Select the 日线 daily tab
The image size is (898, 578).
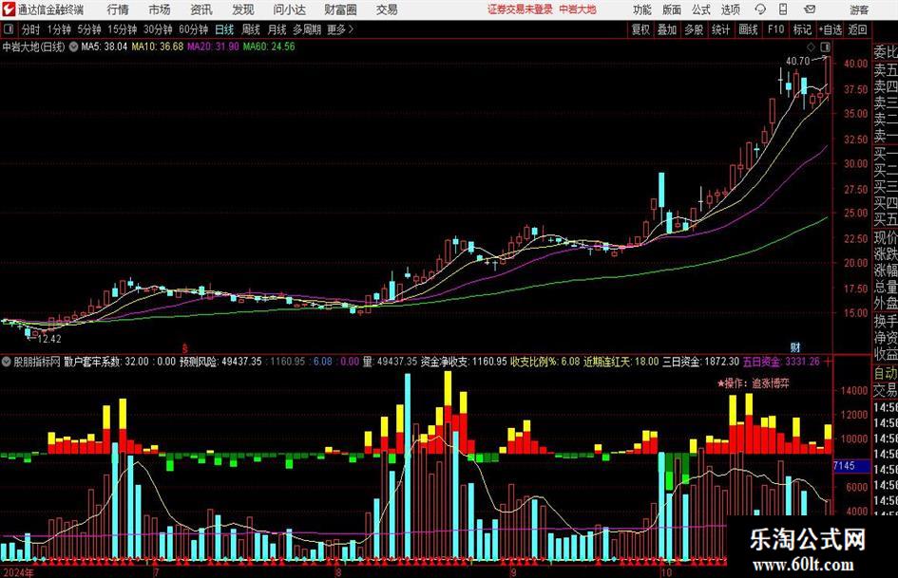coord(224,29)
